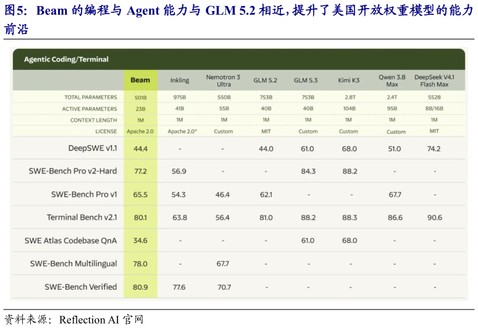Click Kimi K3's 104B active parameters

pyautogui.click(x=350, y=109)
